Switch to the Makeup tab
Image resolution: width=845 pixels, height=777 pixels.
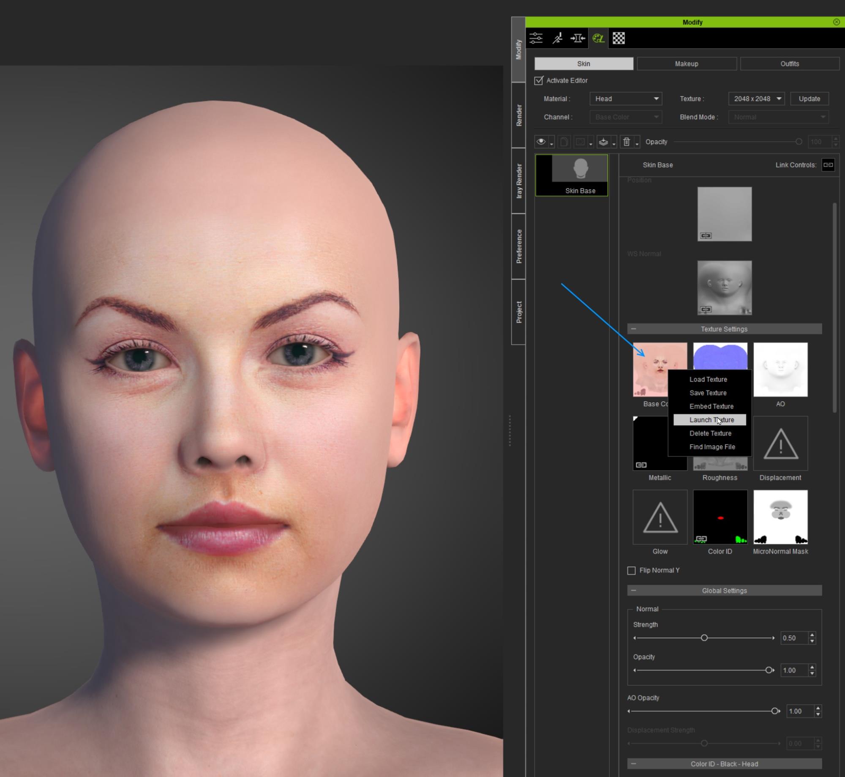point(687,63)
